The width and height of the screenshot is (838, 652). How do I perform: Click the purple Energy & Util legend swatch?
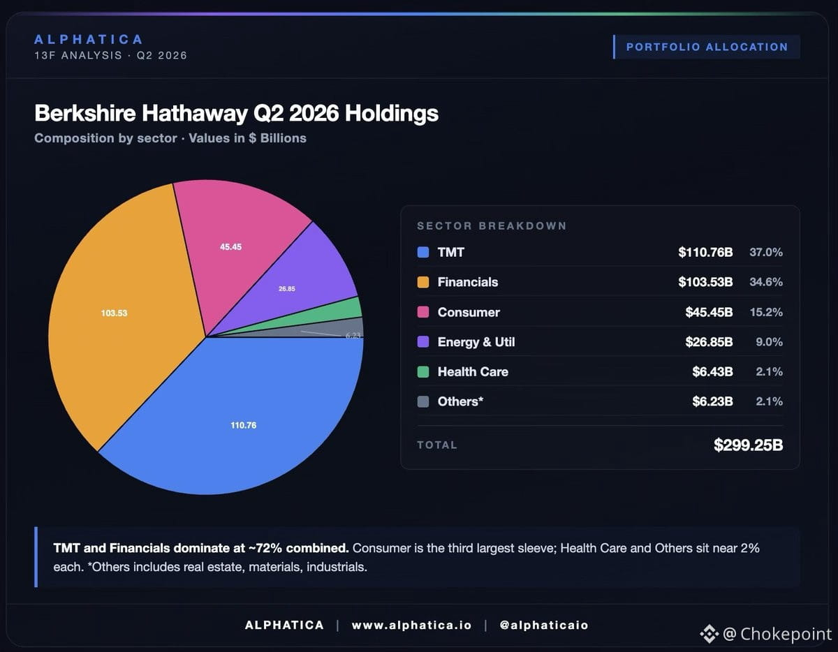(x=423, y=342)
